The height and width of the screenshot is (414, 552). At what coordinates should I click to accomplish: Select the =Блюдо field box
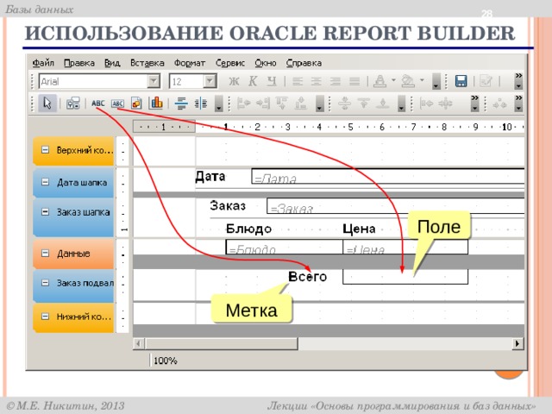coord(284,247)
